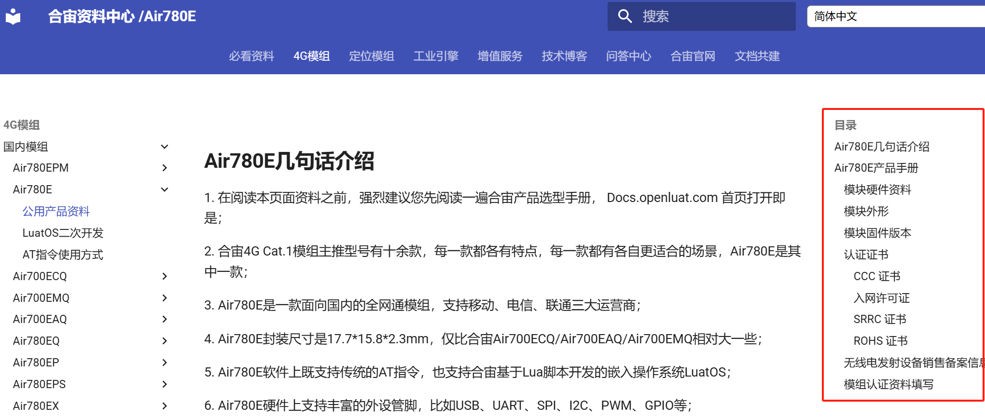Open the 文档共建 tab
985x418 pixels.
pyautogui.click(x=757, y=56)
